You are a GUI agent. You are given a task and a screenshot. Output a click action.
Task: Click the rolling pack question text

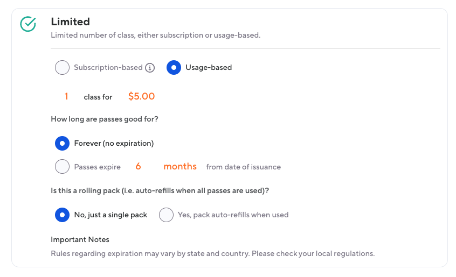pyautogui.click(x=160, y=190)
